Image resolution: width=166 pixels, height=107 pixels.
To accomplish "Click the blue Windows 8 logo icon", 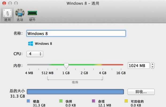I will click(x=30, y=44).
